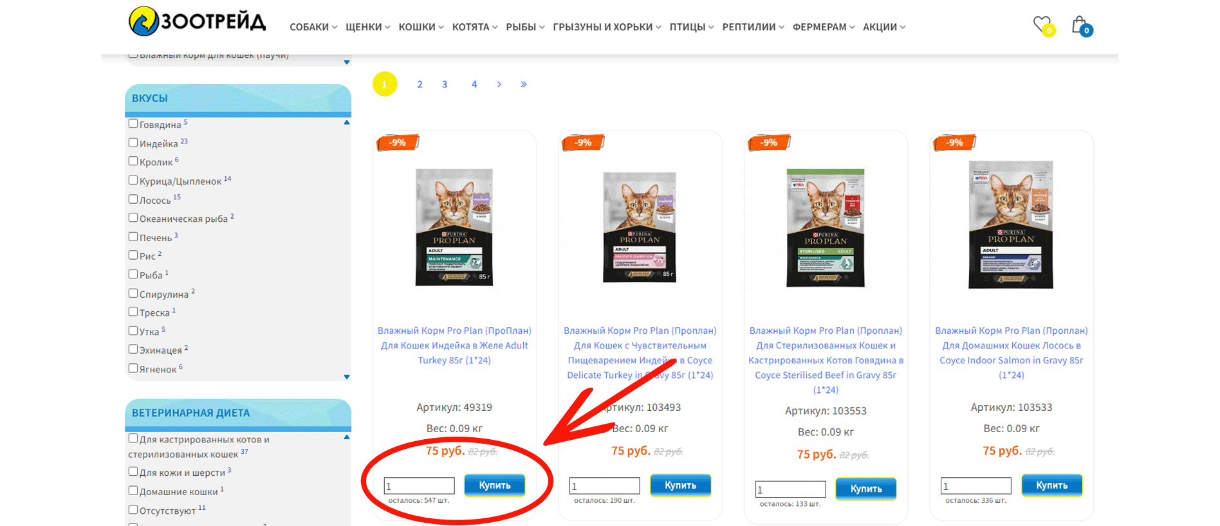Check the Лосось flavor checkbox
The width and height of the screenshot is (1220, 526).
click(x=133, y=199)
